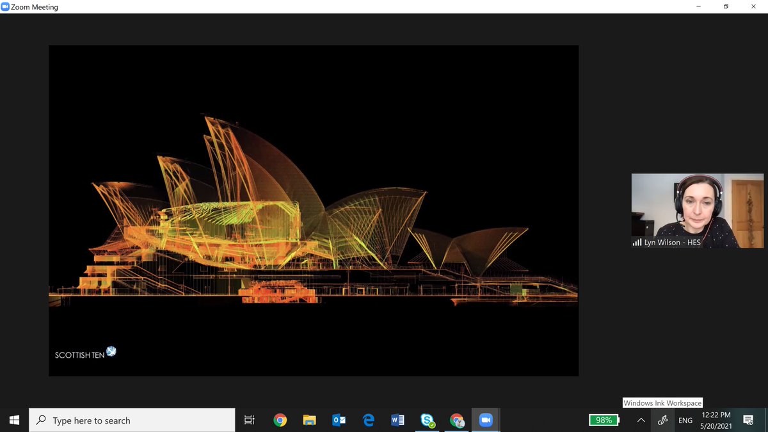Open File Explorer from the taskbar
Screen dimensions: 768x432
309,420
